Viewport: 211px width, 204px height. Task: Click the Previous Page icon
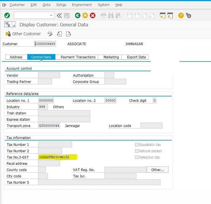[137, 15]
